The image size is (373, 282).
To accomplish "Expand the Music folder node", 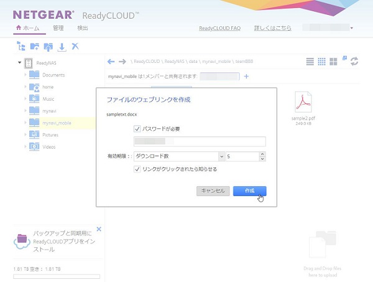I will tap(25, 98).
